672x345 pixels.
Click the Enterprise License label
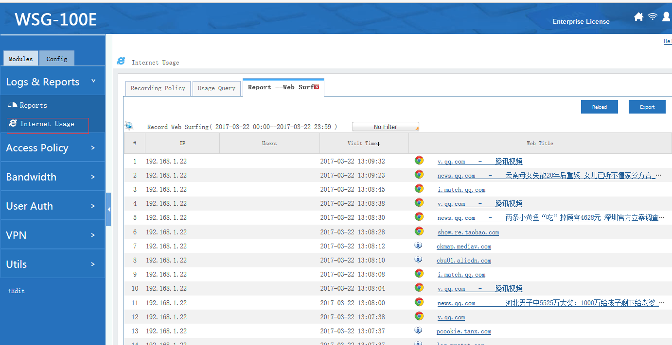[581, 21]
